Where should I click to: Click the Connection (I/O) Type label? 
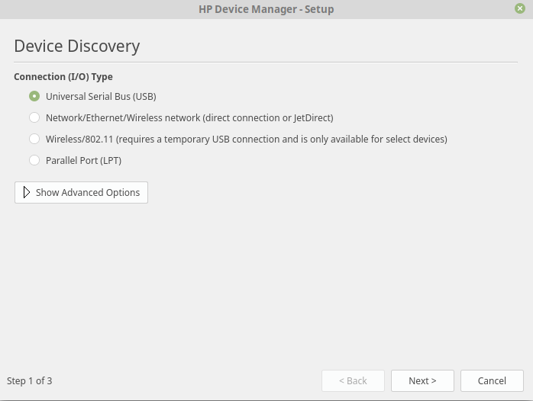tap(63, 77)
